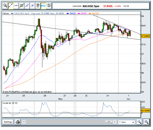Open help with the question mark icon
Viewport: 153px width, 130px height.
(x=49, y=5)
